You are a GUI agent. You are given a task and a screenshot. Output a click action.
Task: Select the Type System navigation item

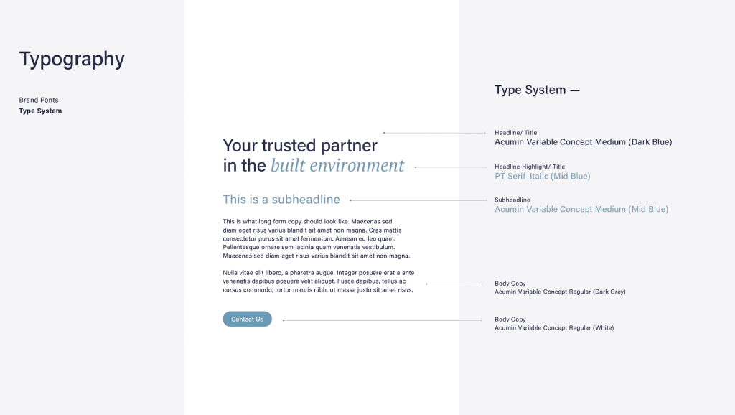click(x=40, y=111)
